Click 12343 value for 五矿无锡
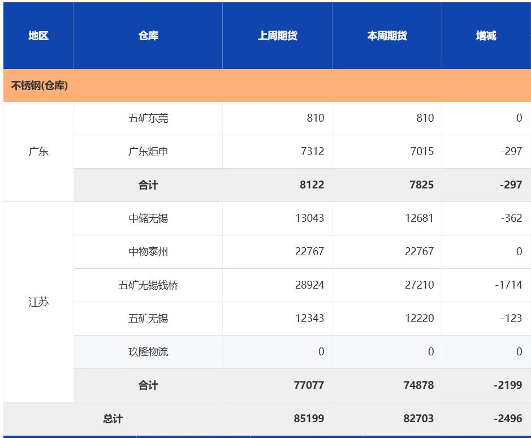This screenshot has width=531, height=438. coord(310,319)
